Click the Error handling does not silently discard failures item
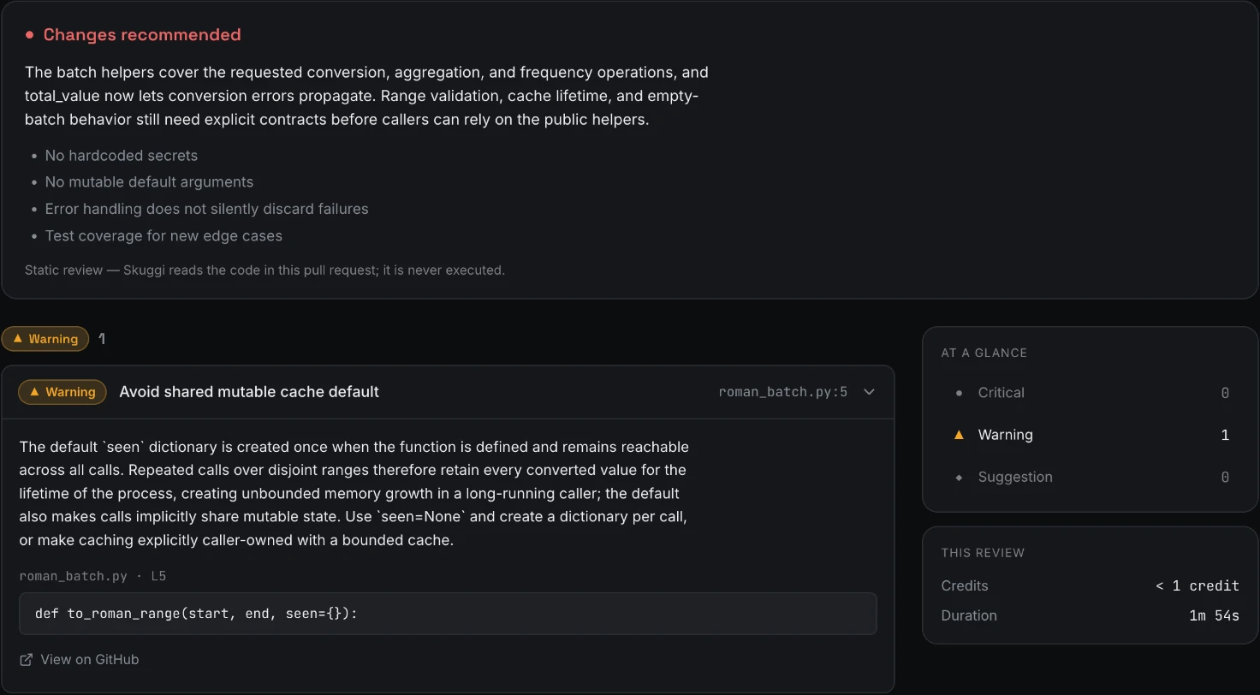 [x=207, y=209]
